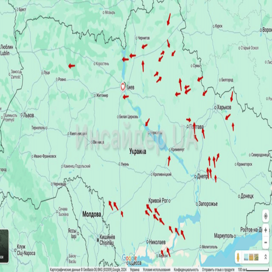Click the Донецк city label

(x=247, y=196)
